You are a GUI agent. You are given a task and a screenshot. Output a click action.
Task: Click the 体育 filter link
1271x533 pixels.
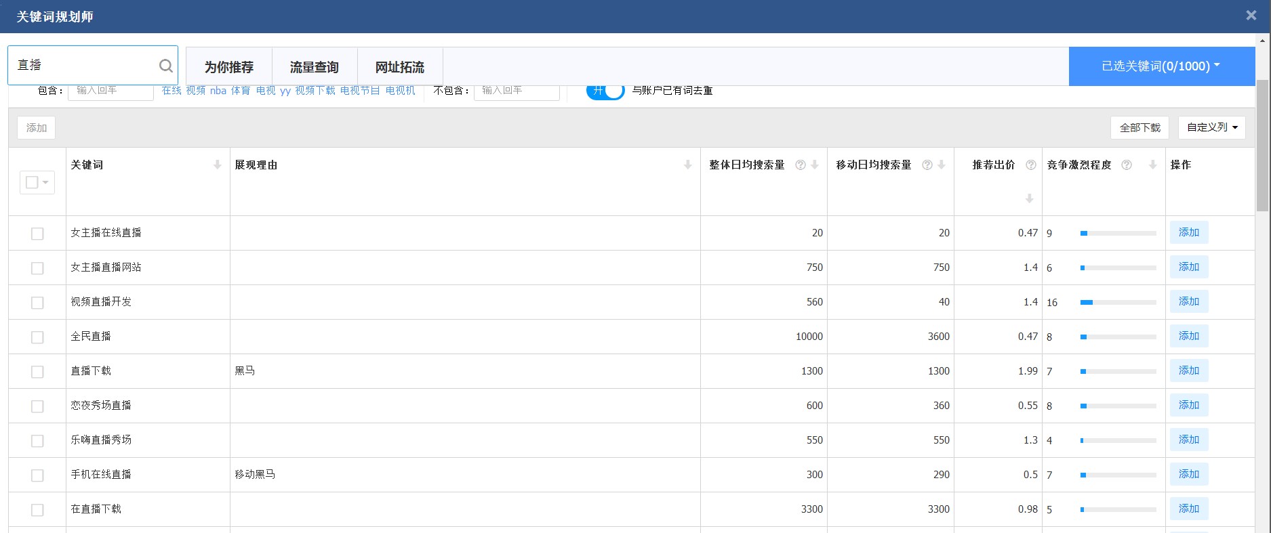coord(241,91)
